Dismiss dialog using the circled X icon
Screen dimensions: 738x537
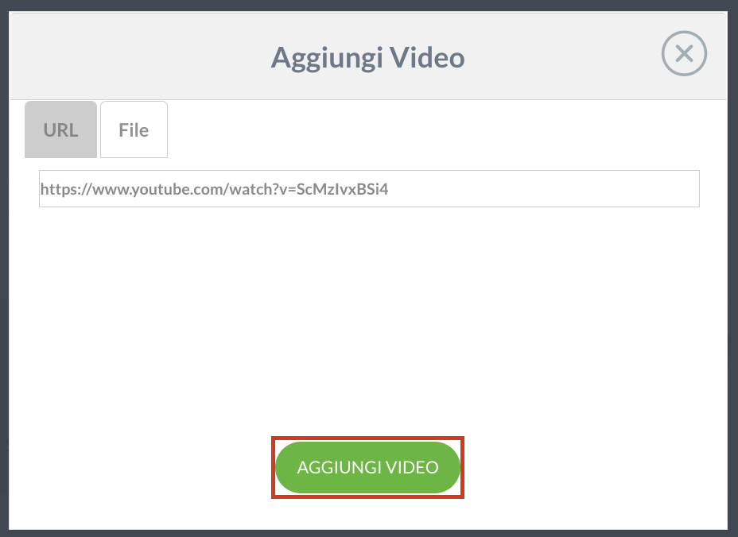684,53
